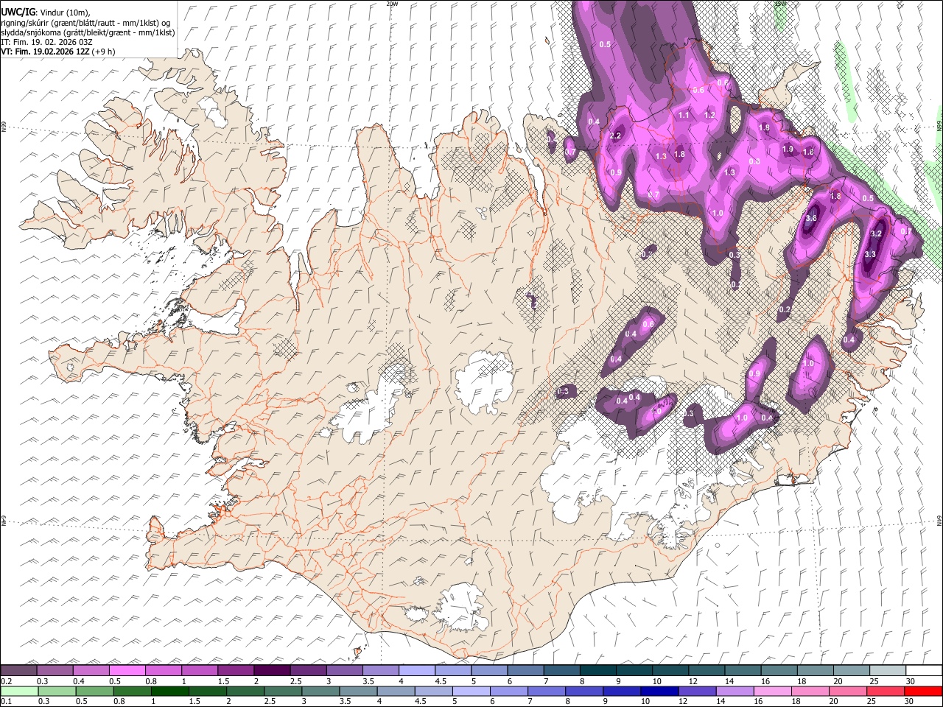Click the 15W longitude label
This screenshot has width=943, height=707.
(780, 4)
